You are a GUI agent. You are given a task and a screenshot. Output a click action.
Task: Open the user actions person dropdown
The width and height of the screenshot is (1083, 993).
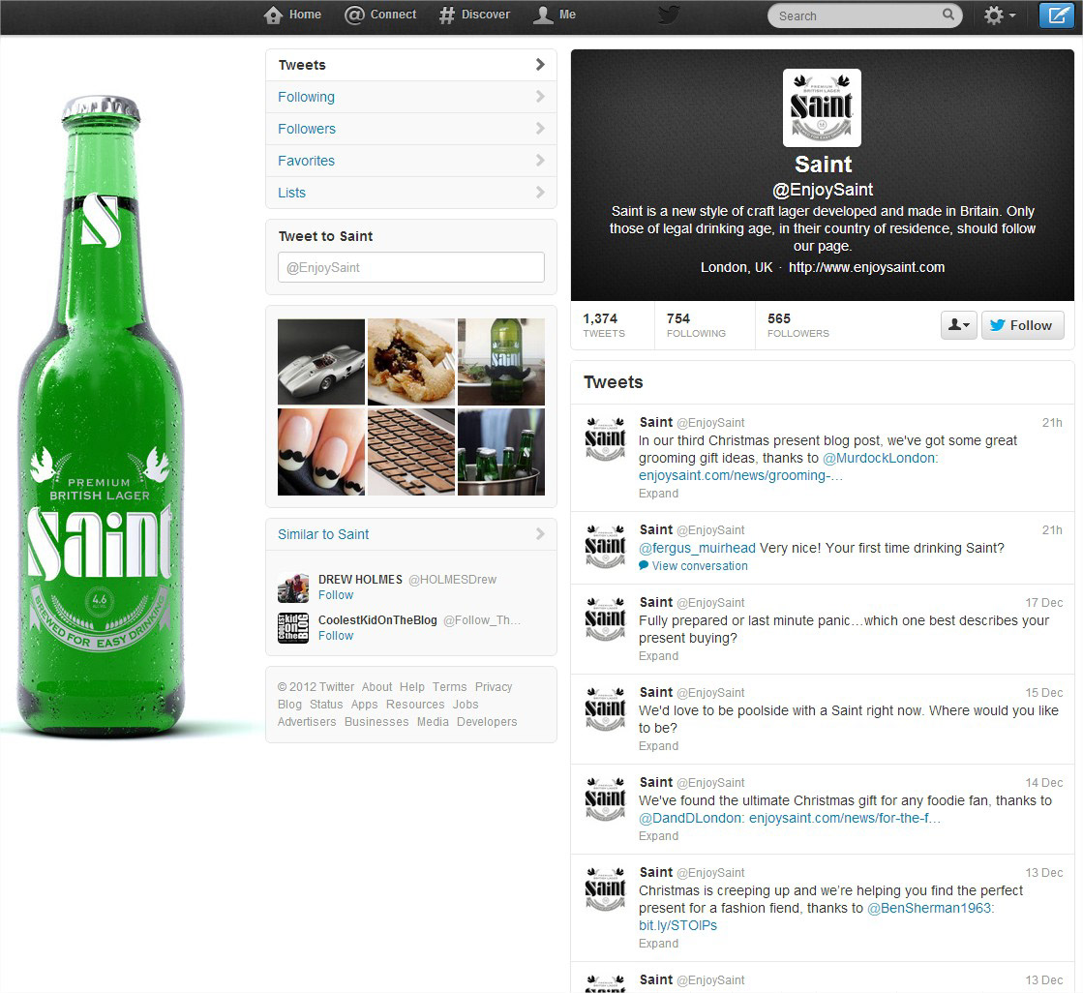[959, 325]
